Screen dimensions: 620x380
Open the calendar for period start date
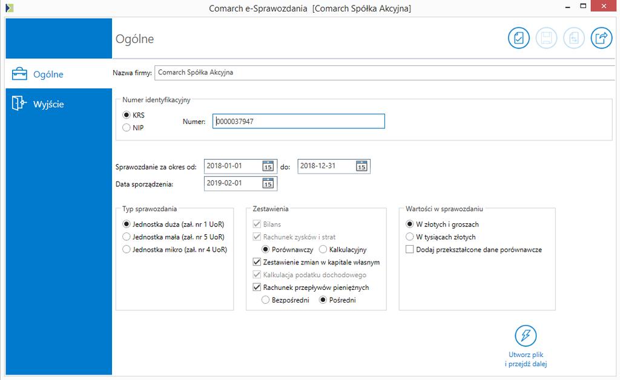(268, 166)
